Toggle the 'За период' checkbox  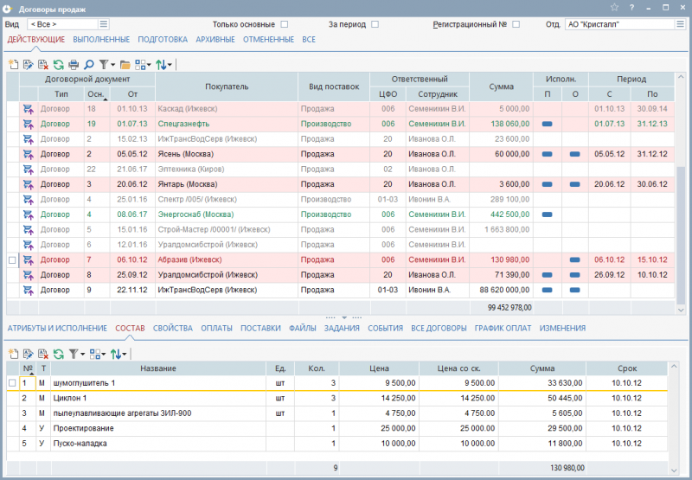click(x=375, y=24)
